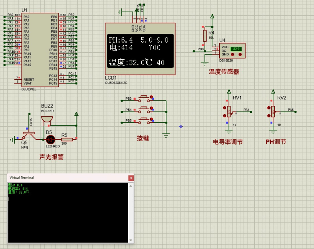Select the D5 red LED symbol
Image resolution: width=314 pixels, height=249 pixels.
tap(49, 139)
